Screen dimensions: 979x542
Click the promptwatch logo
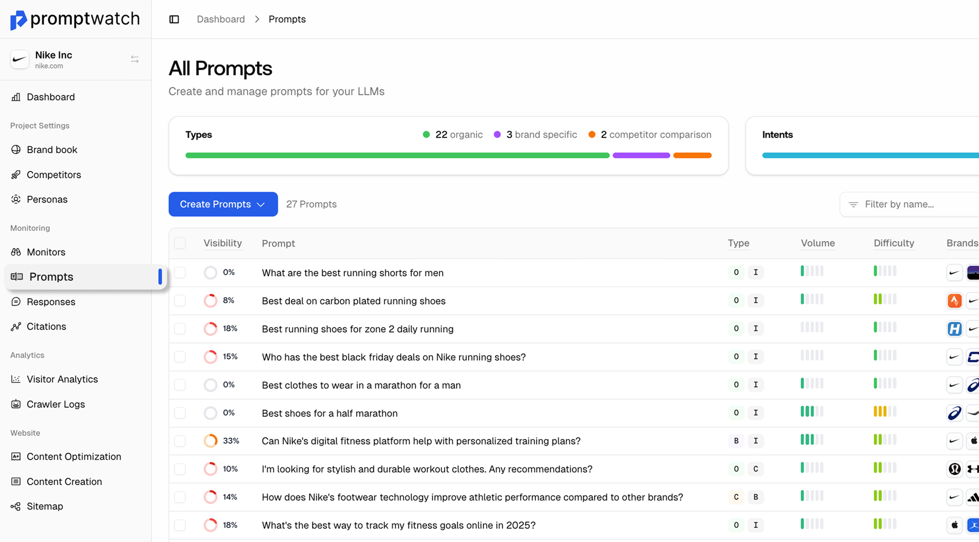point(75,19)
